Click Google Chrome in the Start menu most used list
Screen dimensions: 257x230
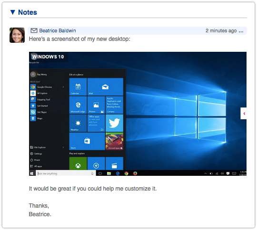[41, 87]
